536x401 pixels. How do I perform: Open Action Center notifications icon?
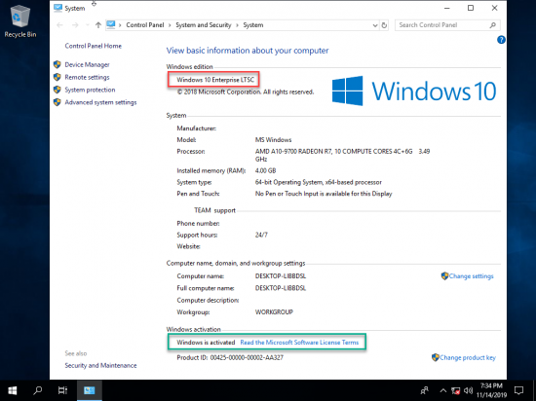pyautogui.click(x=518, y=390)
